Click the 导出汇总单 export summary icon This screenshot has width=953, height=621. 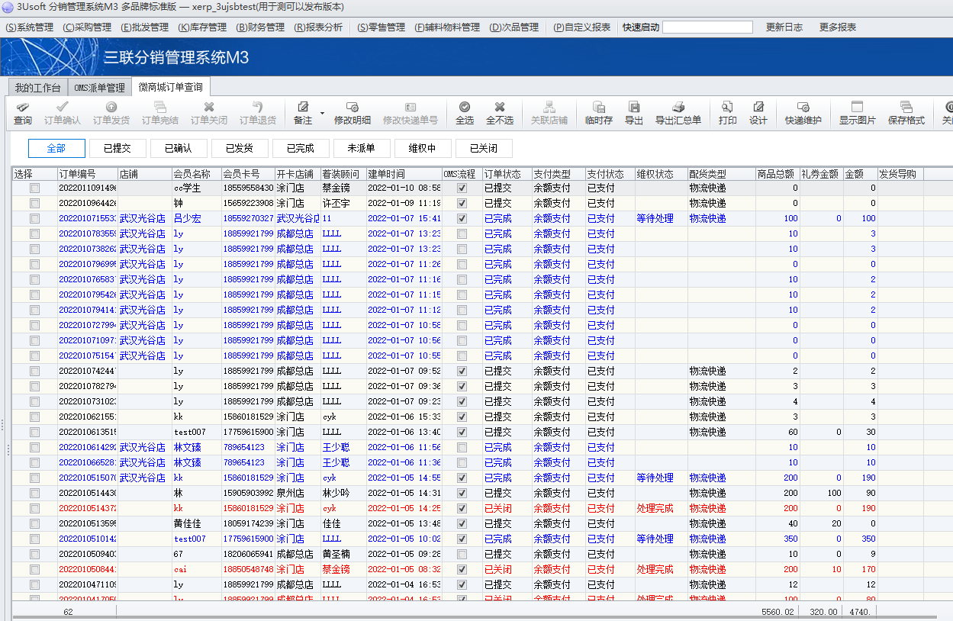pyautogui.click(x=678, y=113)
